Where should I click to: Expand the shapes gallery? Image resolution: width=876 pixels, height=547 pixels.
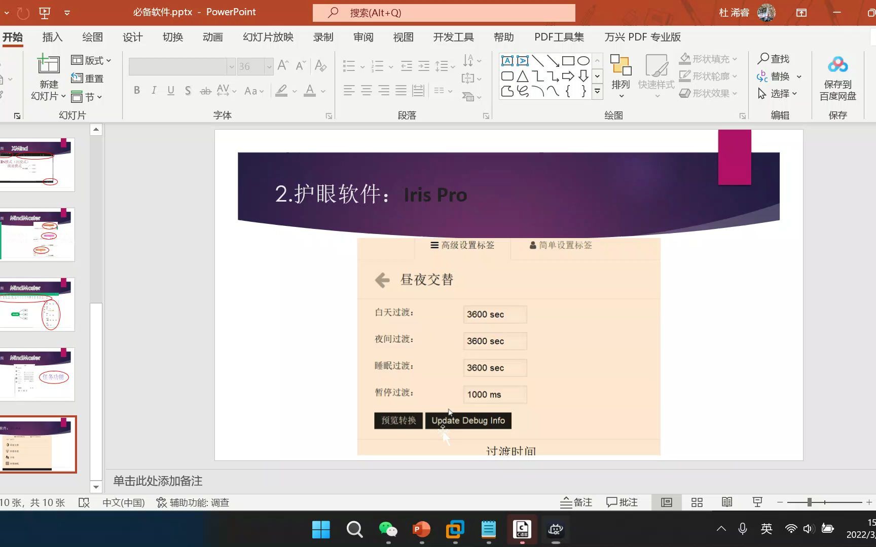tap(597, 92)
